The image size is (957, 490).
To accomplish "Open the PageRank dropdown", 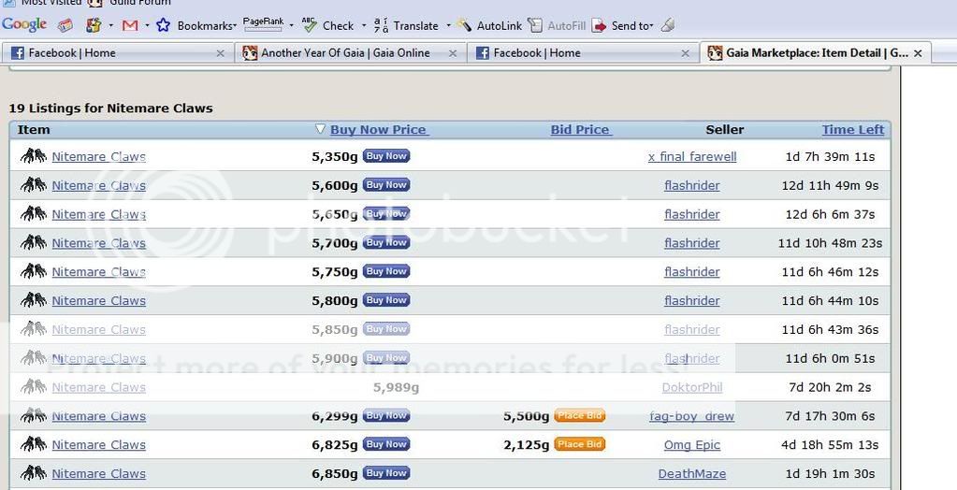I will click(291, 25).
